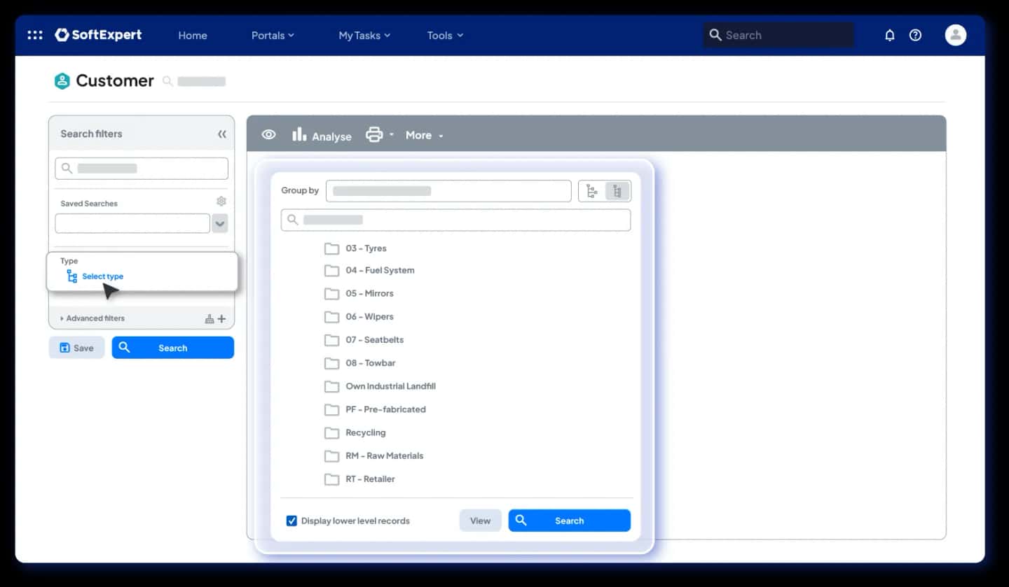Viewport: 1009px width, 587px height.
Task: Toggle the eye view icon in the toolbar
Action: (x=269, y=135)
